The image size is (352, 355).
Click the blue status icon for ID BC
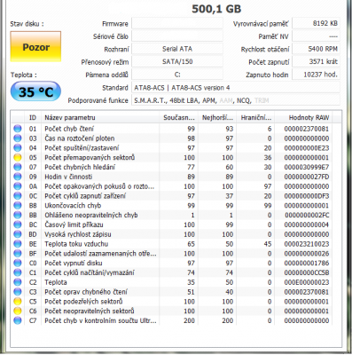18,225
